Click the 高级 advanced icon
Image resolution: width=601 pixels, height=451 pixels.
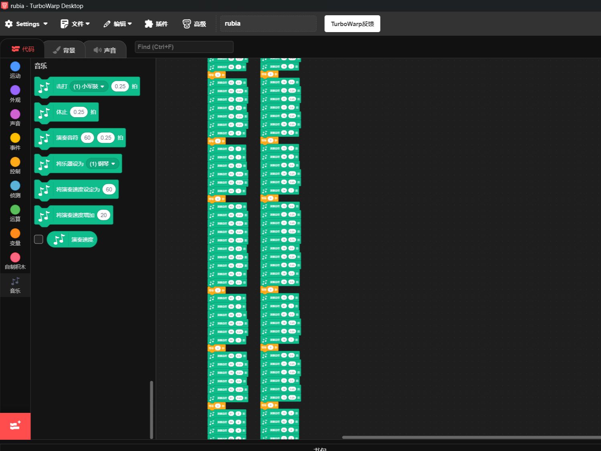(186, 24)
